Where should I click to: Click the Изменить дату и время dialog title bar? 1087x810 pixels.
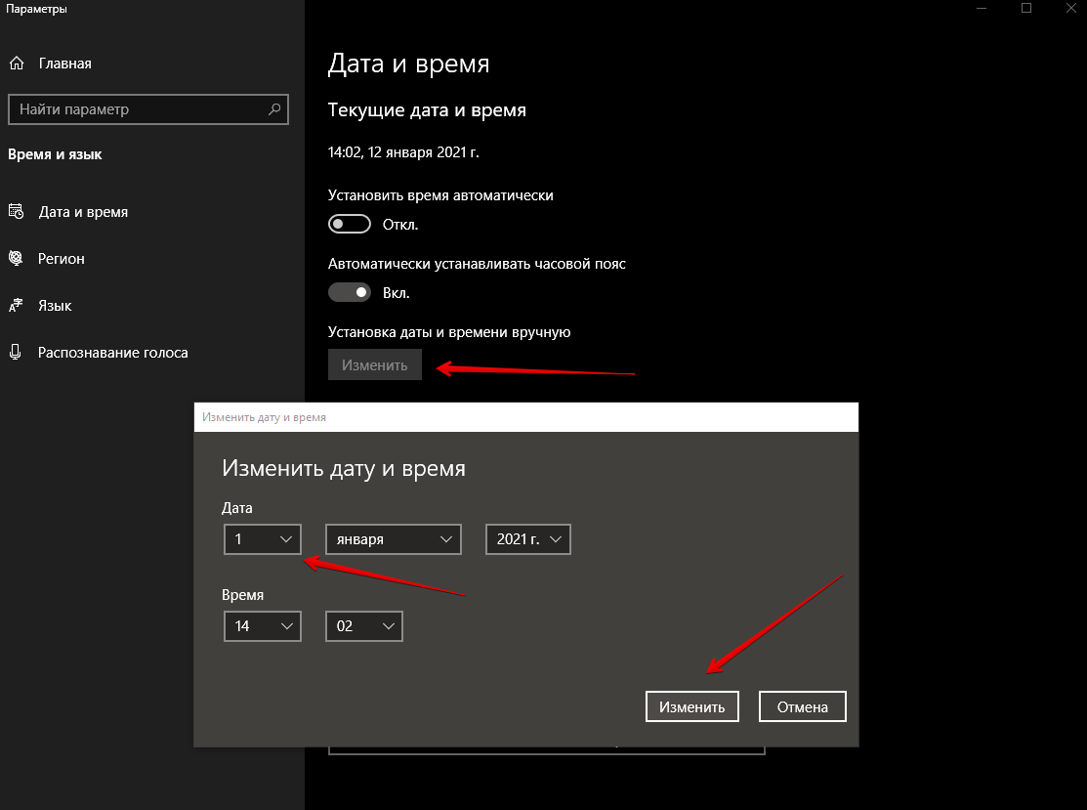pyautogui.click(x=526, y=417)
